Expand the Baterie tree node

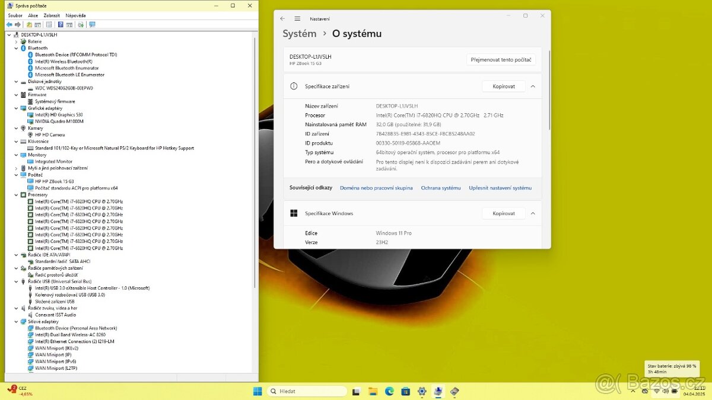tap(16, 41)
